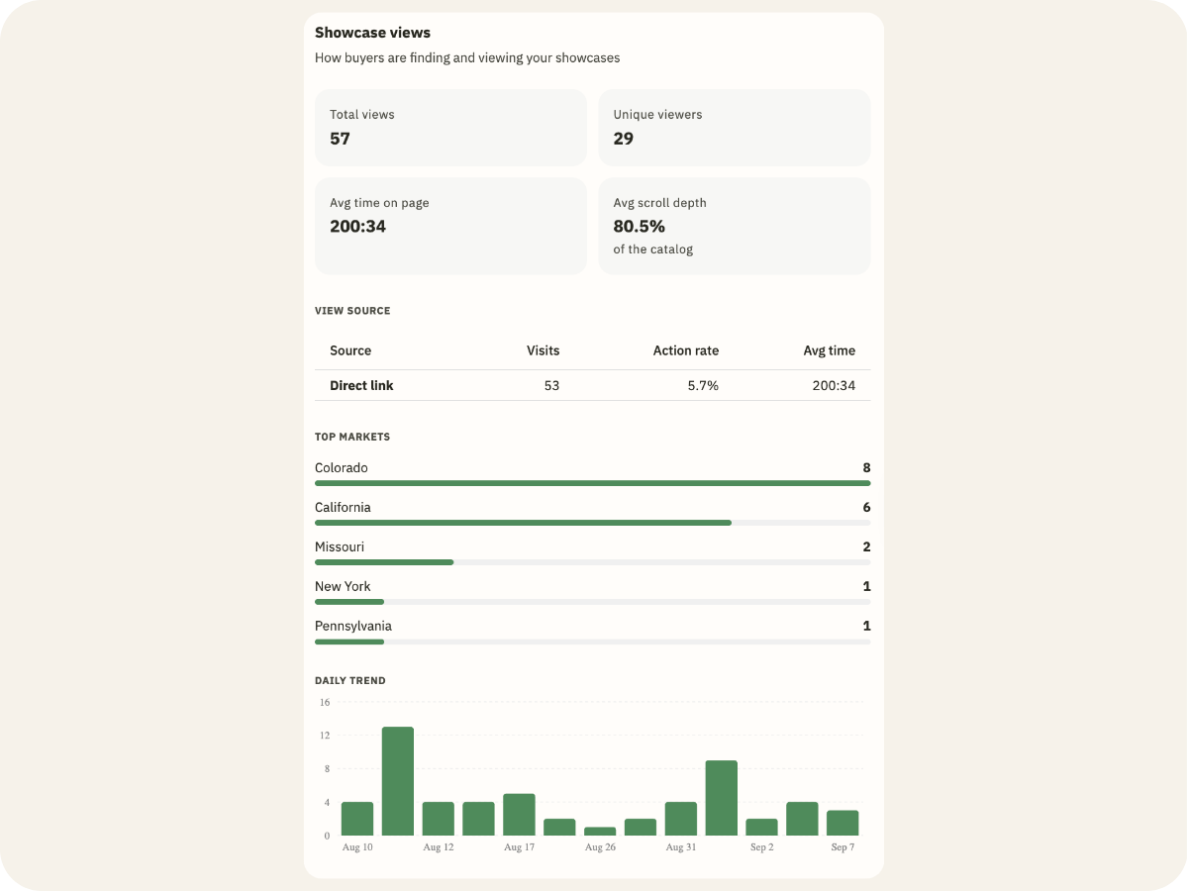1188x891 pixels.
Task: Open the Avg time on page card
Action: (450, 226)
